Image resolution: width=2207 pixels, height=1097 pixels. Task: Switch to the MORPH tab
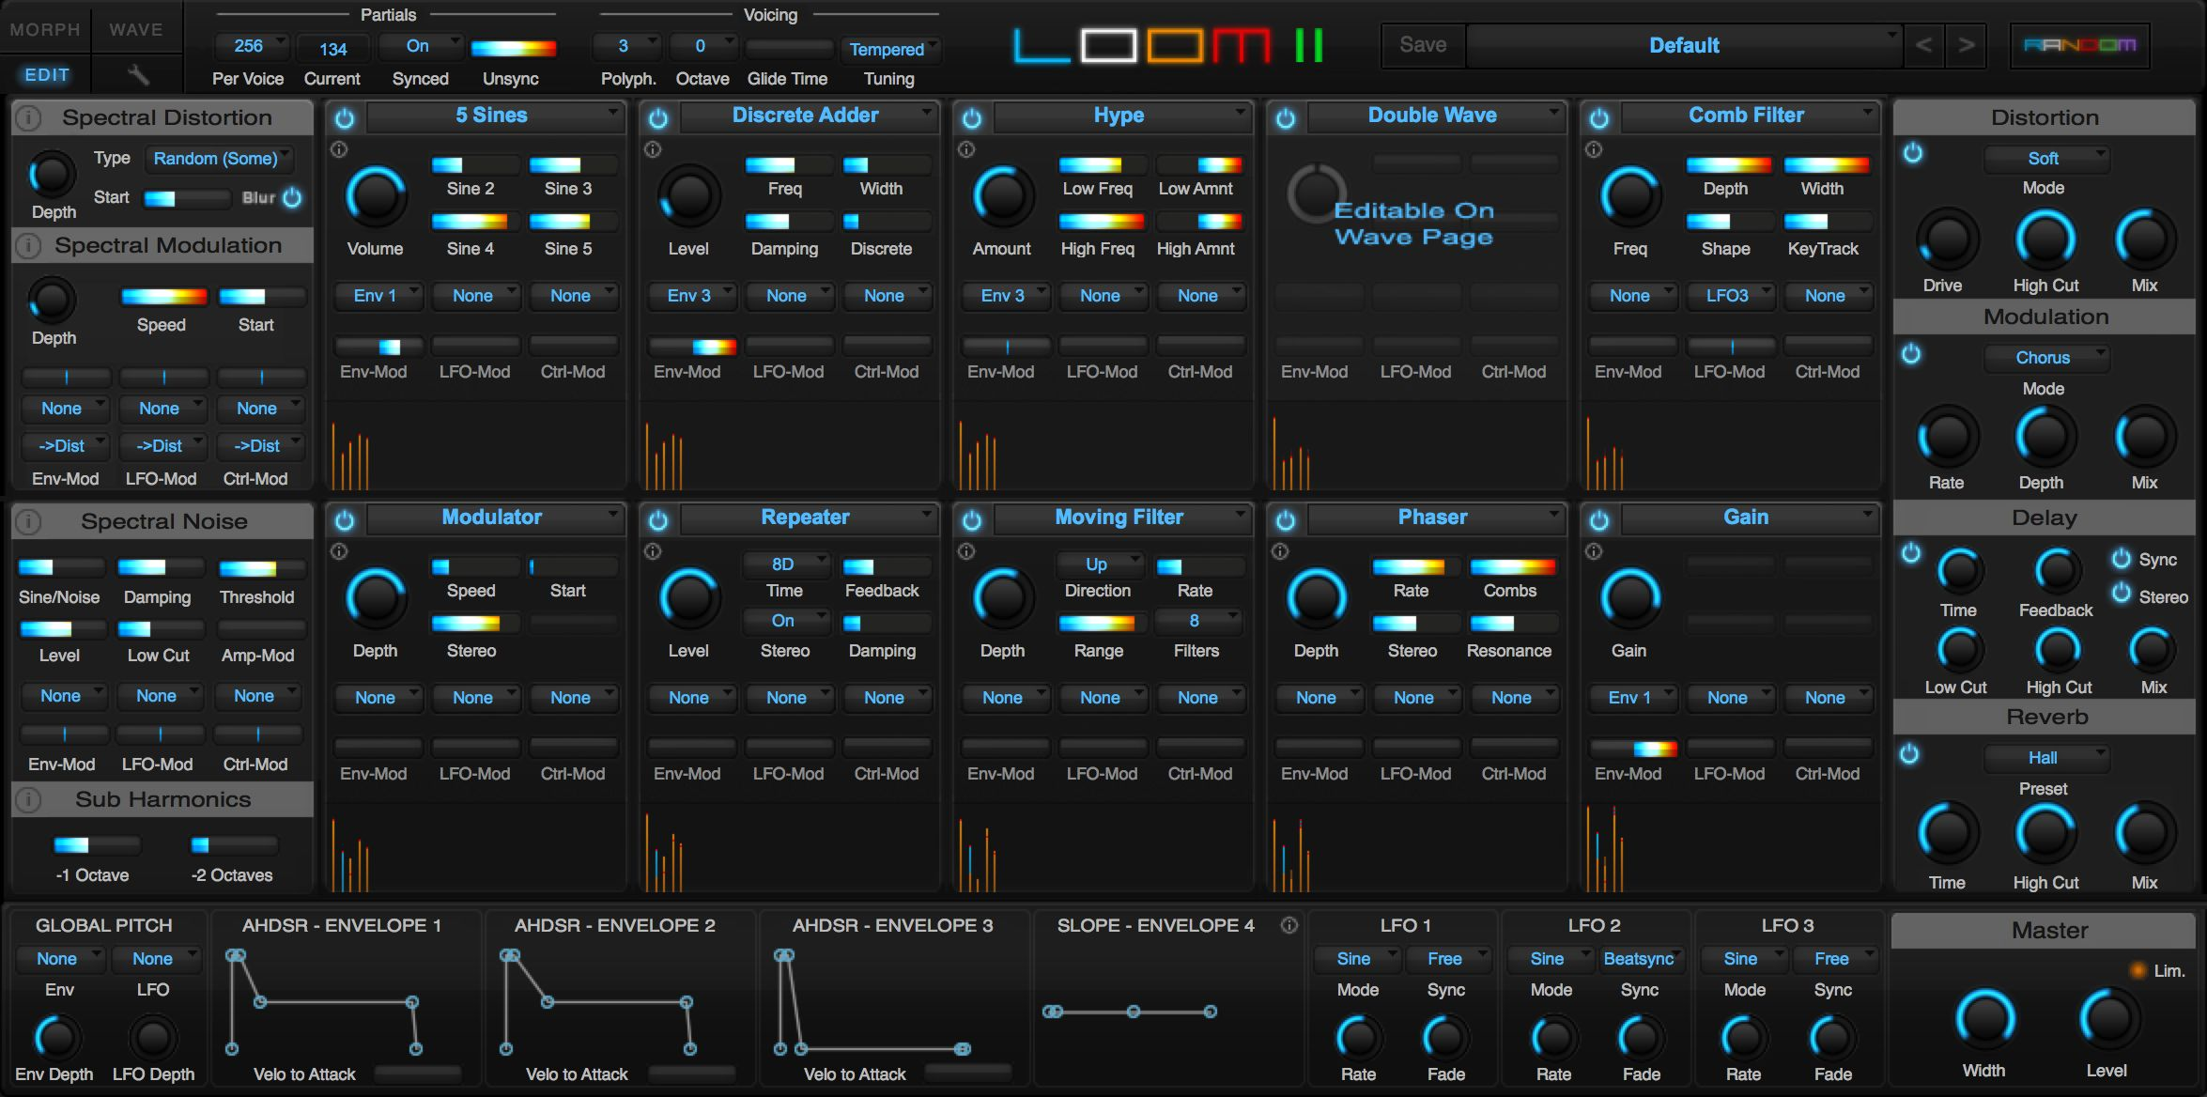[45, 29]
